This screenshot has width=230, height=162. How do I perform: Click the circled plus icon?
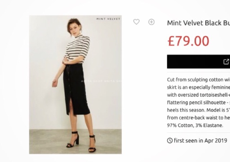point(152,22)
